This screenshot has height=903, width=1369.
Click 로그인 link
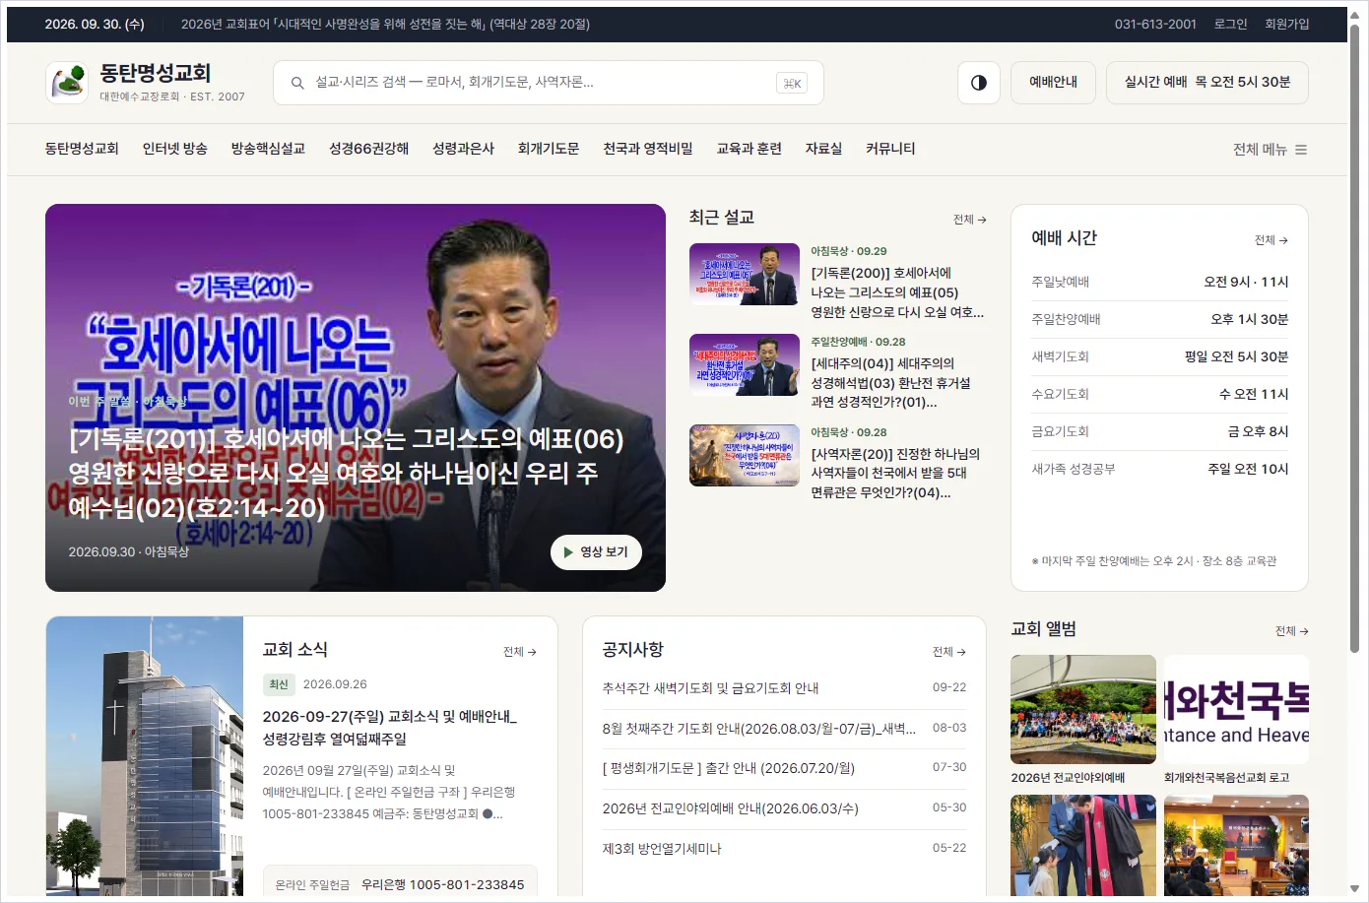tap(1230, 25)
